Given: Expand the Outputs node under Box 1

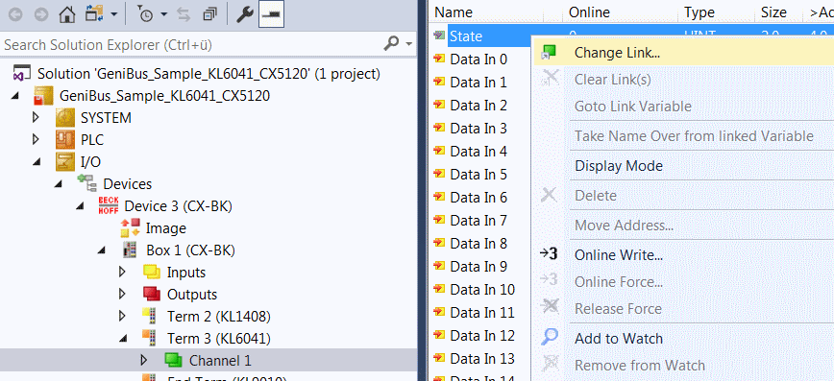Looking at the screenshot, I should click(122, 294).
